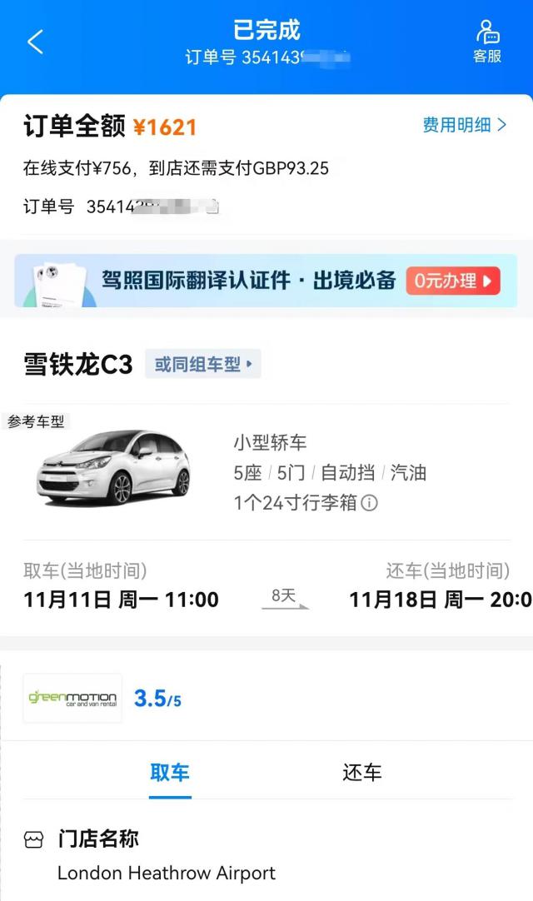Click the Green Motion logo
Image resolution: width=533 pixels, height=901 pixels.
click(72, 698)
